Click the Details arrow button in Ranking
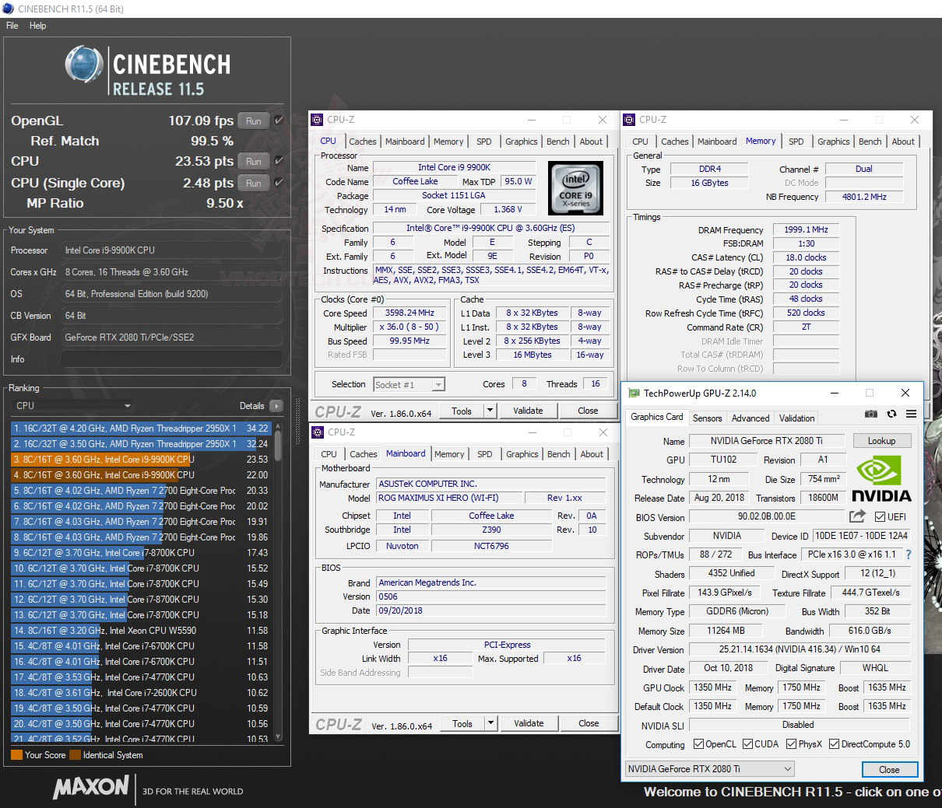 276,405
